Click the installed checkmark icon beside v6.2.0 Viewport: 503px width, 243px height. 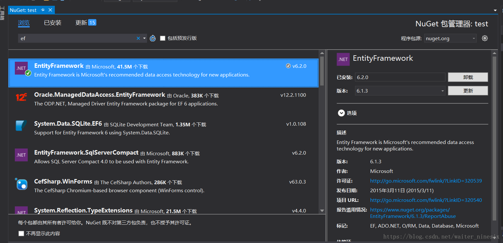[288, 66]
